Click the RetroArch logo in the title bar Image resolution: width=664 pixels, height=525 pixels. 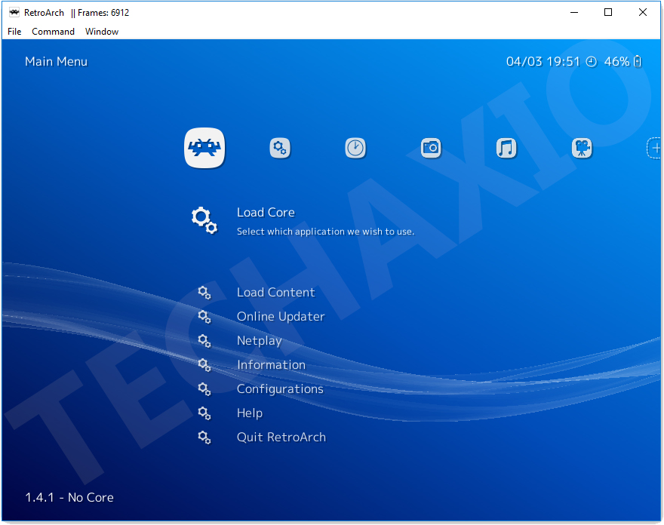coord(15,12)
